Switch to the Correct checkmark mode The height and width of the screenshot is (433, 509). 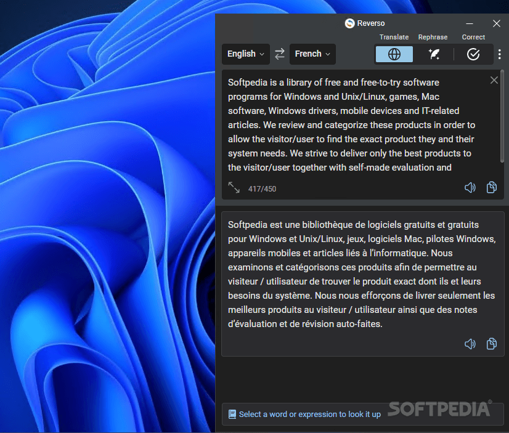pos(473,54)
